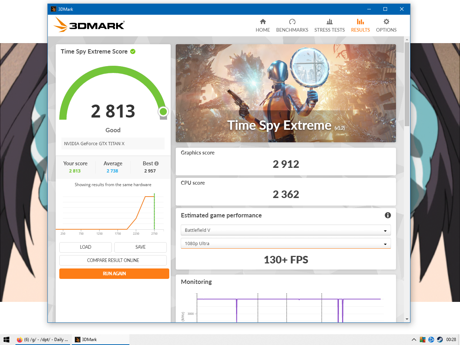Viewport: 460px width, 345px height.
Task: Click COMPARE RESULT ONLINE
Action: [113, 260]
